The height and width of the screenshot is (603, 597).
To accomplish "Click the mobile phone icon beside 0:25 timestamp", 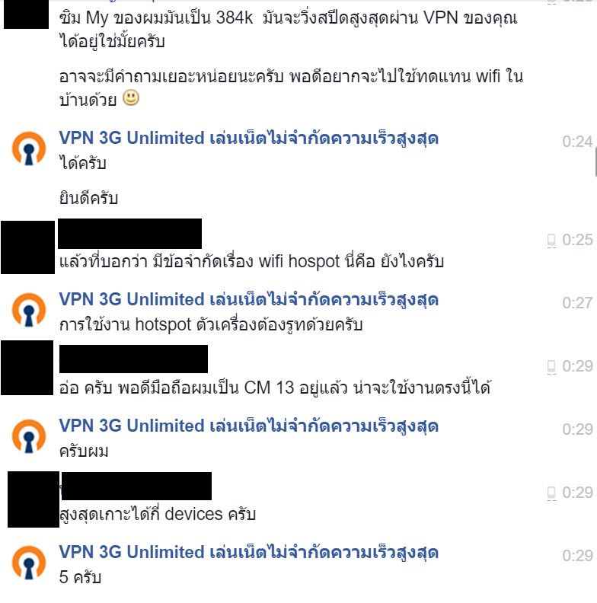I will click(x=551, y=241).
